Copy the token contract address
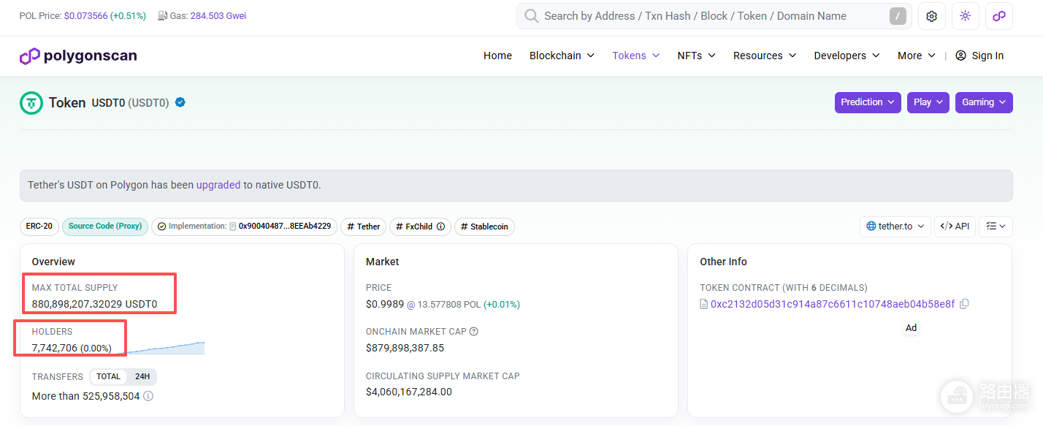Viewport: 1043px width, 426px height. pyautogui.click(x=964, y=304)
